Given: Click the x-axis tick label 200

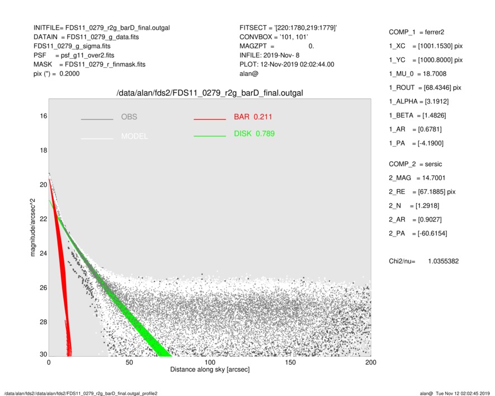Looking at the screenshot, I should 371,362.
